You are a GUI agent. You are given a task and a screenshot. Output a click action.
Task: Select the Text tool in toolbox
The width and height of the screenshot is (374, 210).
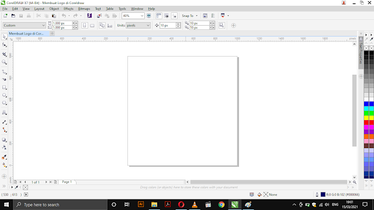[4, 113]
